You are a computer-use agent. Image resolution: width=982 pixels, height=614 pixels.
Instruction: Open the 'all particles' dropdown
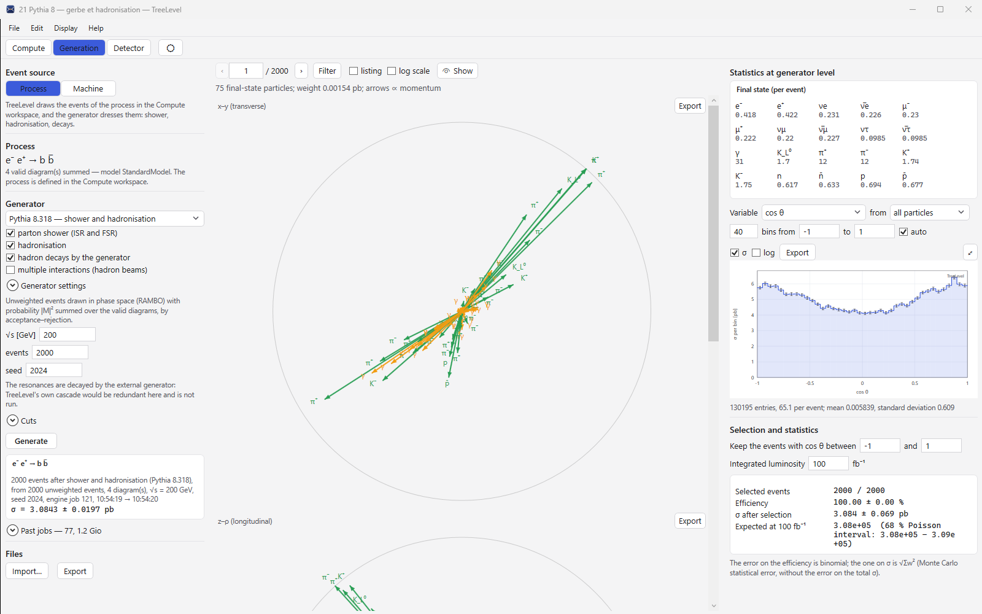point(929,212)
